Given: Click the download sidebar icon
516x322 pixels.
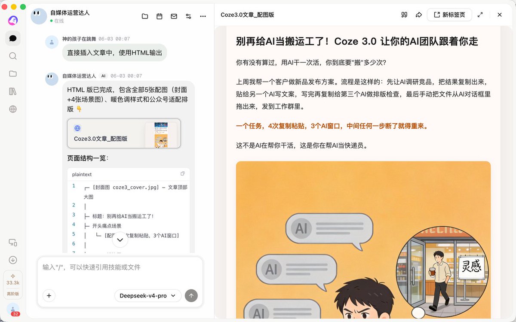Looking at the screenshot, I should coord(13,260).
